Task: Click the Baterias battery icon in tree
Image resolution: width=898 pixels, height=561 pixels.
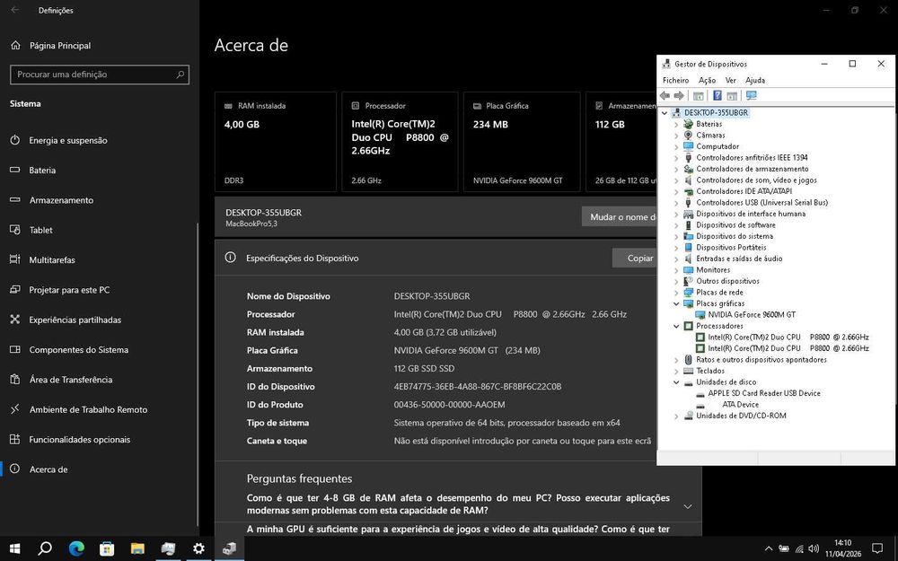Action: point(689,124)
